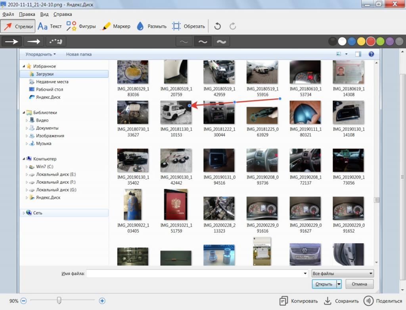Pick the purple color swatch
This screenshot has height=310, width=406.
[390, 41]
